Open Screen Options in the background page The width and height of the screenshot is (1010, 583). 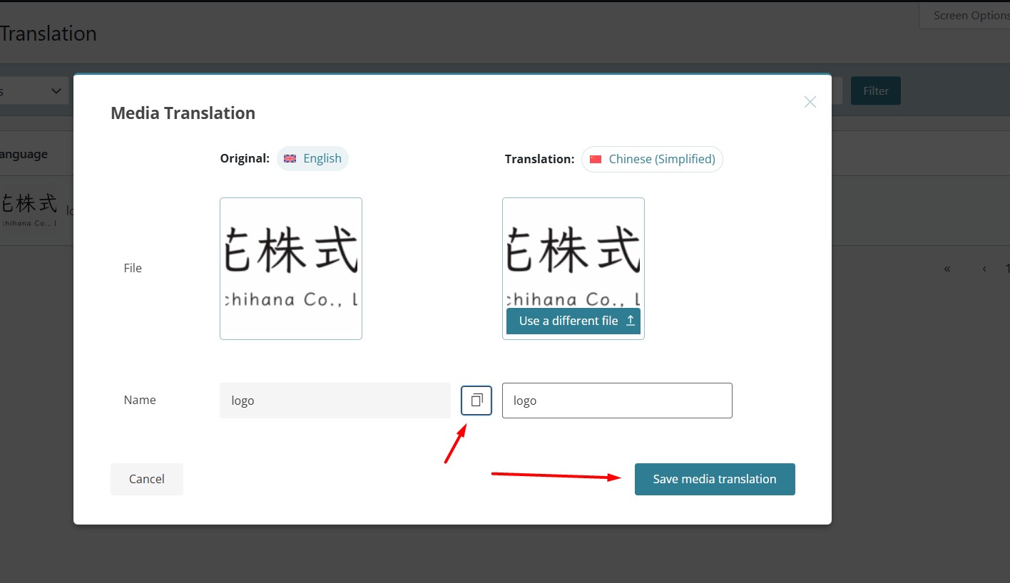click(x=965, y=15)
